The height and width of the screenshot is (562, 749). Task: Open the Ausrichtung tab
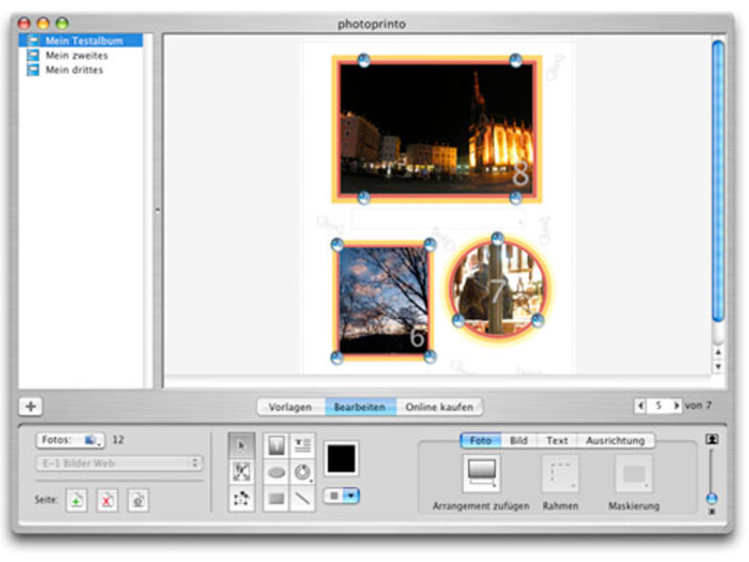[615, 440]
